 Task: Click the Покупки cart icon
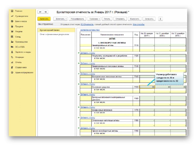(x=12, y=32)
